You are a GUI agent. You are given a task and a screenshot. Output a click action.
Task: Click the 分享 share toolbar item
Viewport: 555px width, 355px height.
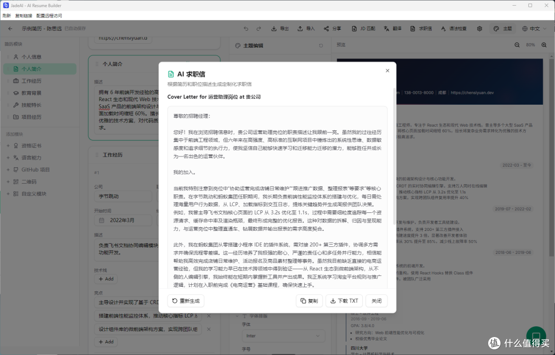point(332,29)
